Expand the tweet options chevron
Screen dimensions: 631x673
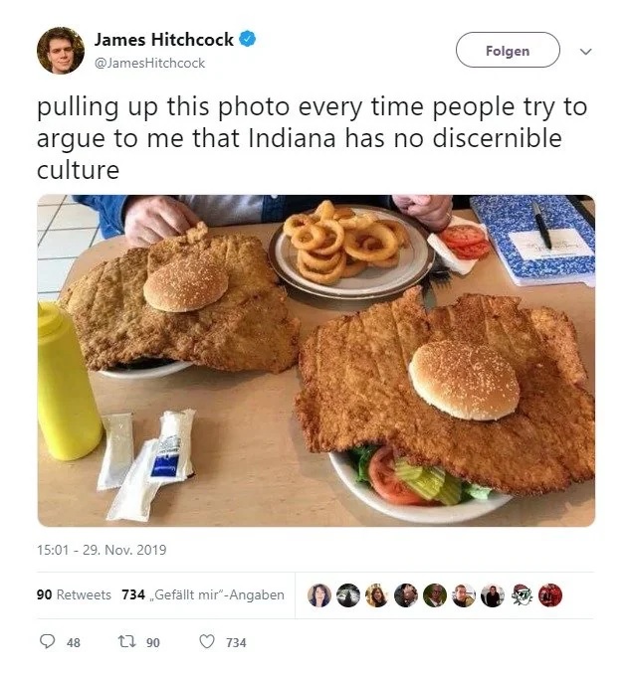(x=586, y=52)
